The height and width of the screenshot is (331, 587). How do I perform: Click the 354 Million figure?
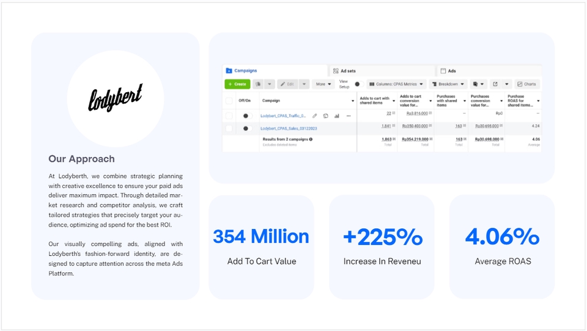261,236
